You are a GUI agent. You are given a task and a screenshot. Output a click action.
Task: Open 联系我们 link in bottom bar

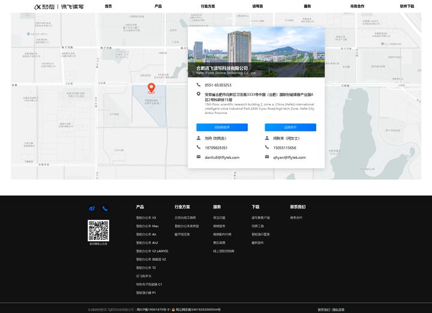click(324, 309)
